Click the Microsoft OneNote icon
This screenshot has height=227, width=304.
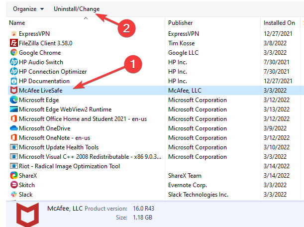(14, 138)
